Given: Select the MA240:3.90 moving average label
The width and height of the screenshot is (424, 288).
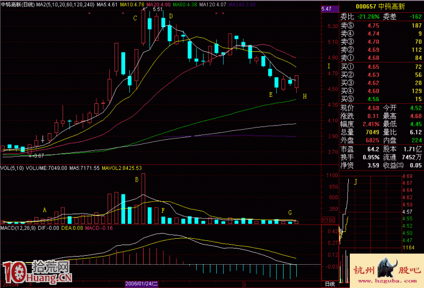Looking at the screenshot, I should 242,5.
